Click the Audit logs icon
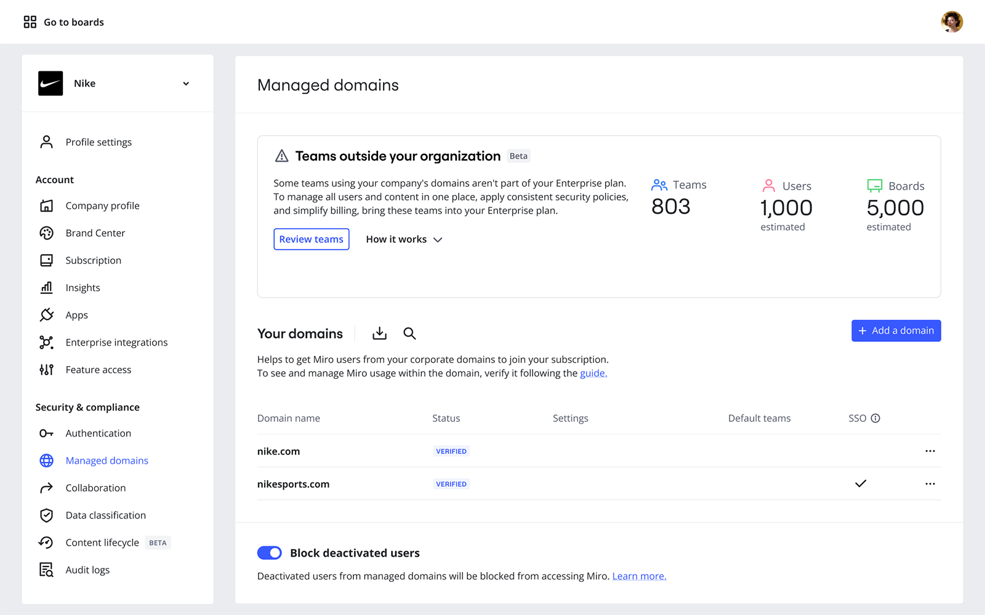Screen dimensions: 985x615 click(47, 570)
